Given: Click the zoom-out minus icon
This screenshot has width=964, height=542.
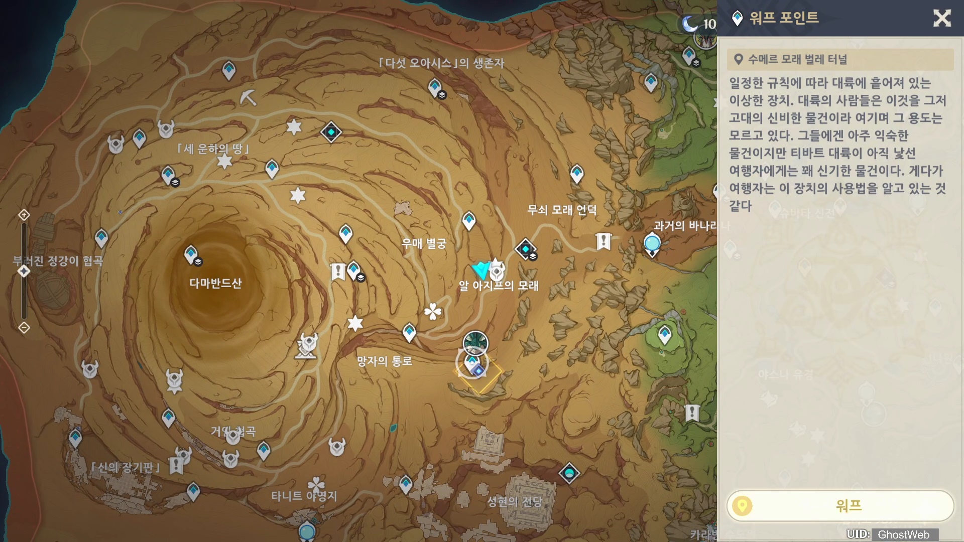Looking at the screenshot, I should (x=24, y=328).
